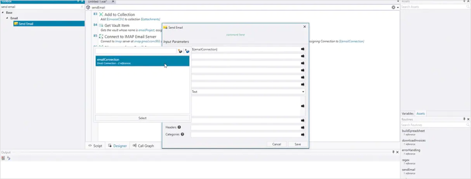Click the $(emailConnection) link in step 85

(x=352, y=41)
